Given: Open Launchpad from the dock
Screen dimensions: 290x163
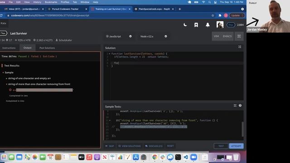Looking at the screenshot, I should click(x=4, y=157).
